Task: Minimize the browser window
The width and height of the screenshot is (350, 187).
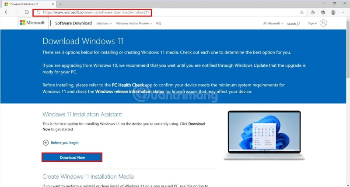Action: (x=324, y=3)
